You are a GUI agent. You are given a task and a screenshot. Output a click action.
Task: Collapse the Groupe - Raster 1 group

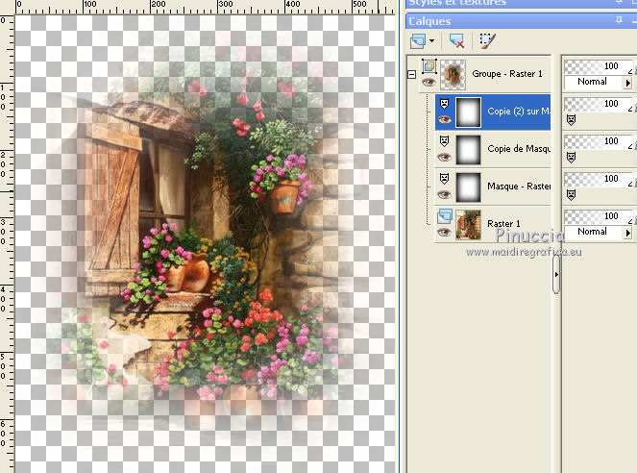point(411,74)
